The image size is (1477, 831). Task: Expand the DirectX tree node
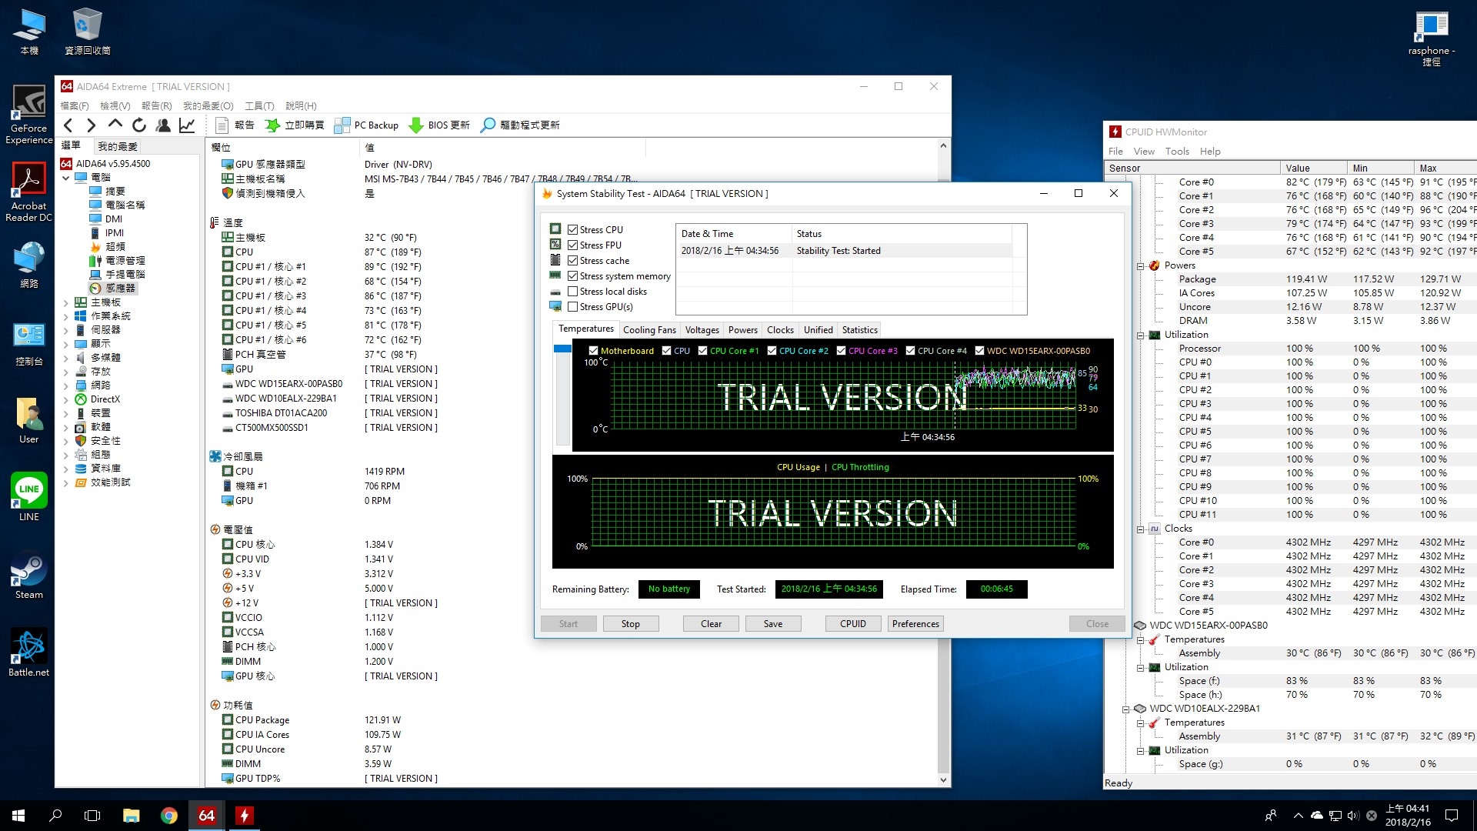click(x=66, y=399)
